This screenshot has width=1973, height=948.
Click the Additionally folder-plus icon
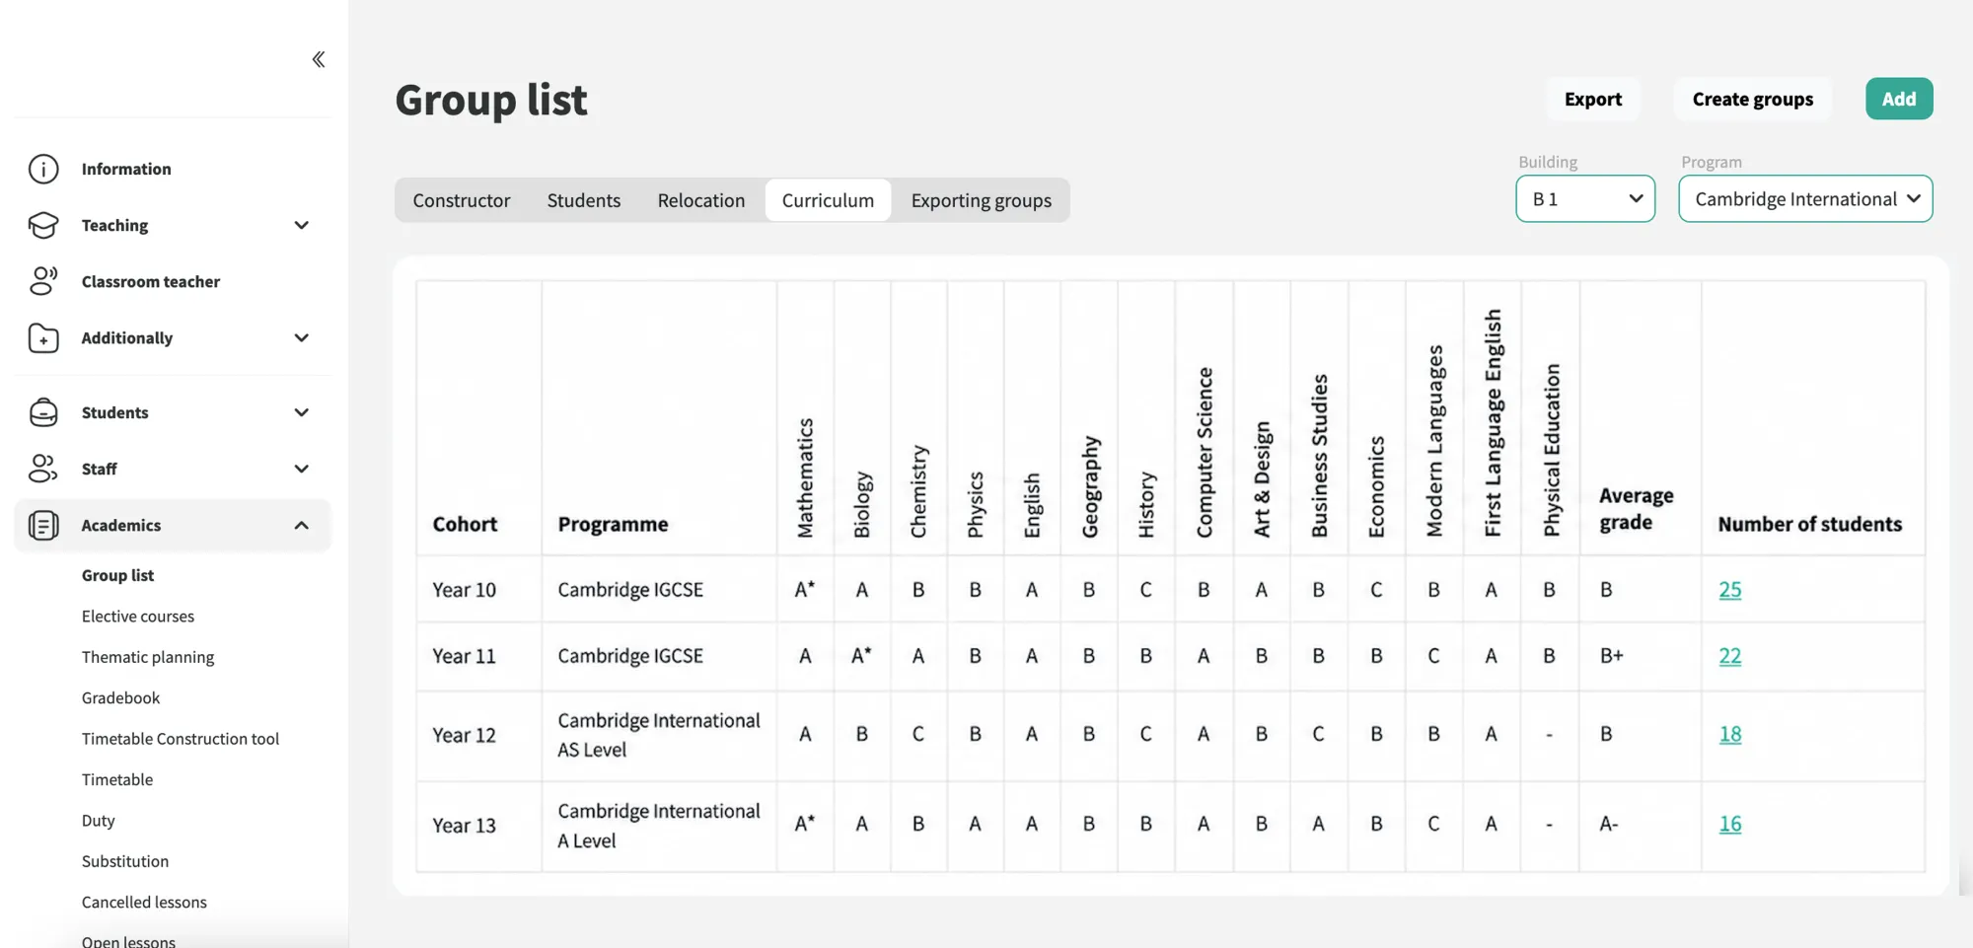pyautogui.click(x=43, y=337)
